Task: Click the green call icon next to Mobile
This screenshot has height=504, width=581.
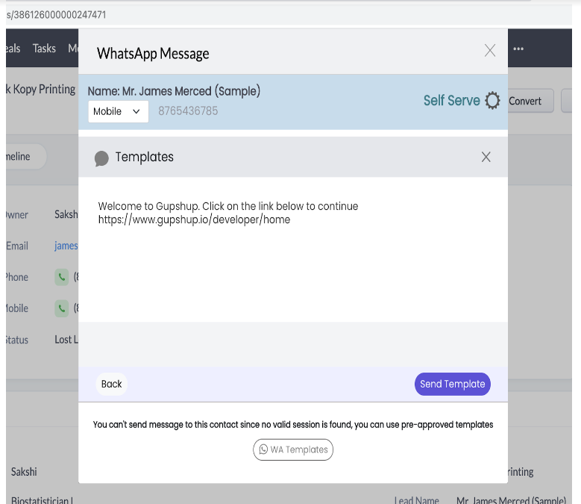Action: point(62,308)
